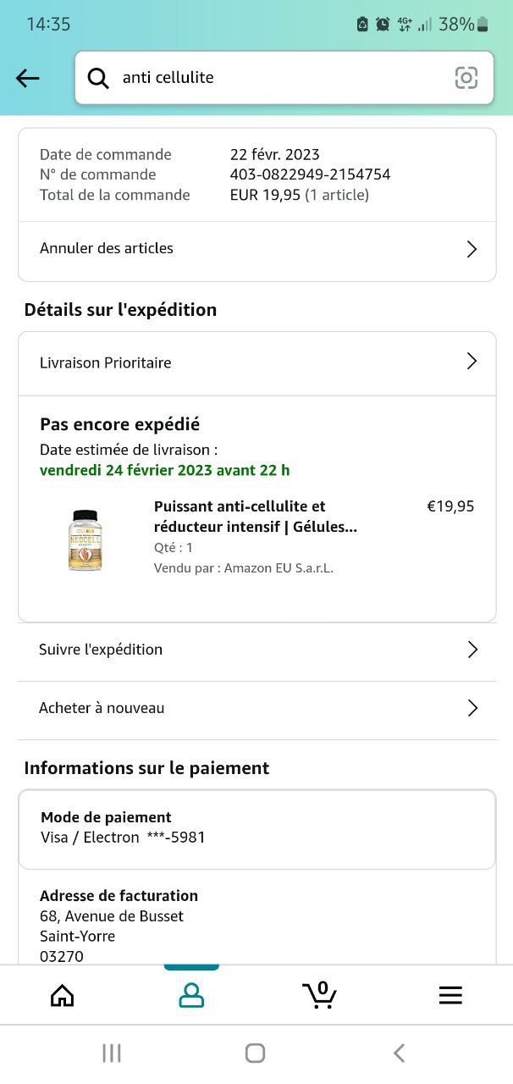Open the shopping cart
The image size is (513, 1084).
(319, 995)
